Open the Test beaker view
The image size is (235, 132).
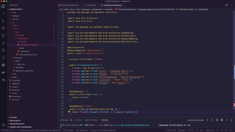click(3, 43)
